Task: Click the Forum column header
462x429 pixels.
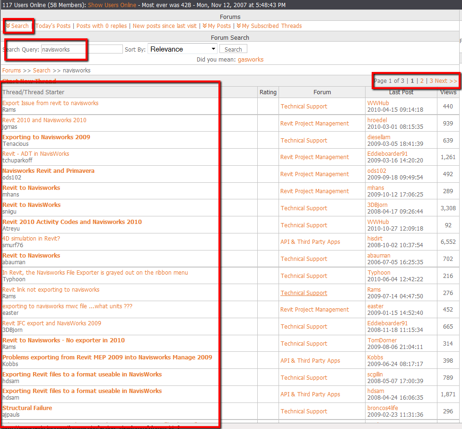Action: click(322, 92)
